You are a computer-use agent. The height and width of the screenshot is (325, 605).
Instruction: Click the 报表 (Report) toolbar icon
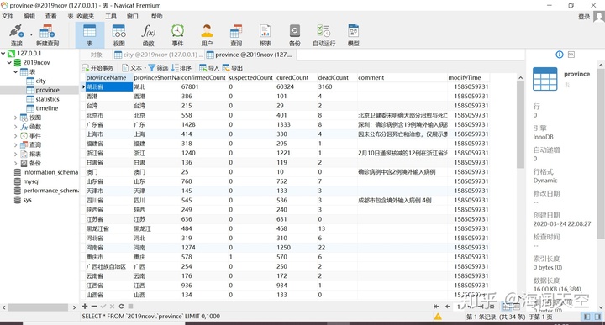click(266, 34)
